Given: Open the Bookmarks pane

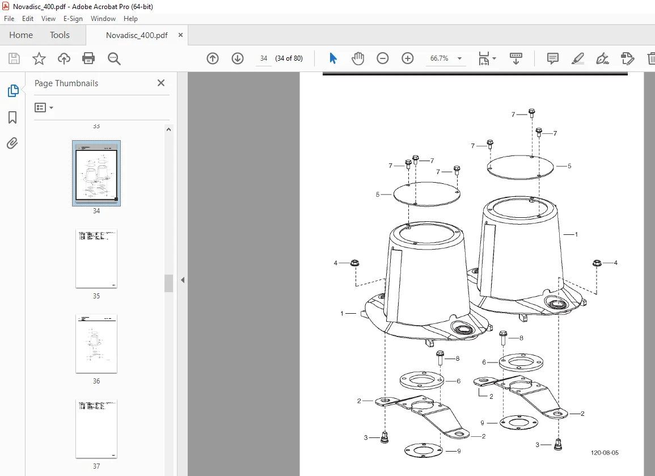Looking at the screenshot, I should [12, 117].
